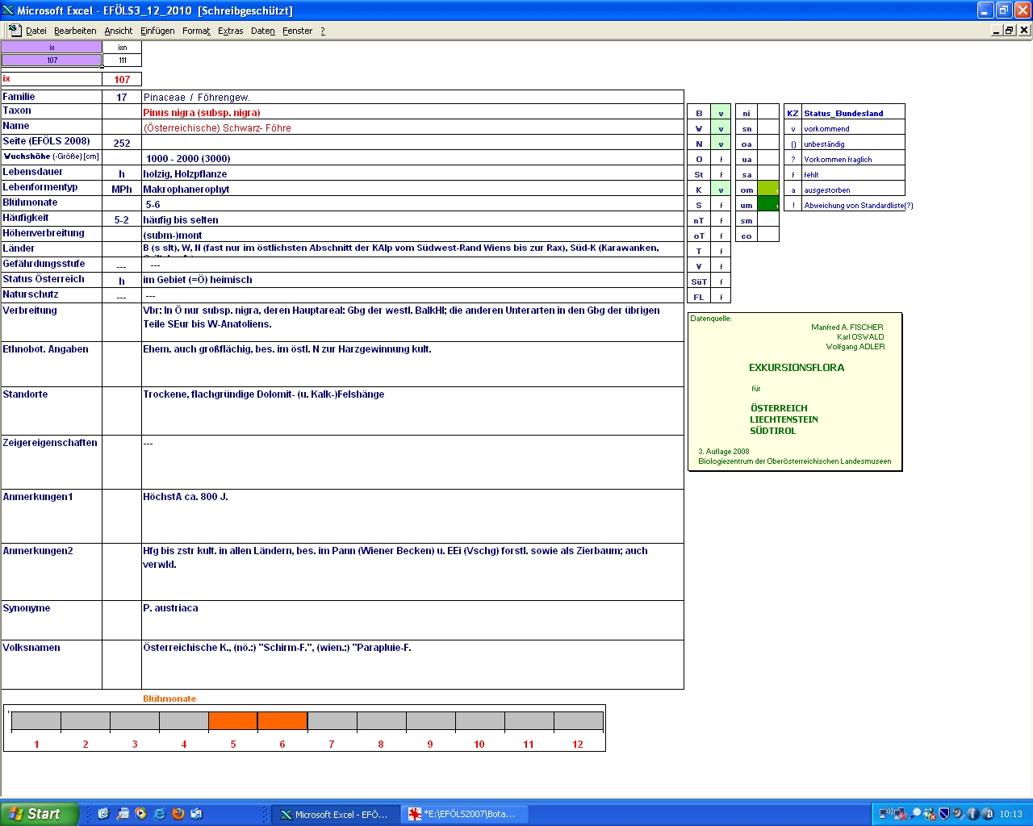Launch Firefox from quick launch
The image size is (1033, 826).
tap(178, 814)
